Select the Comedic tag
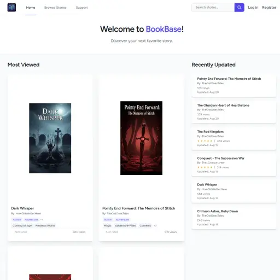This screenshot has height=280, width=280. (145, 226)
